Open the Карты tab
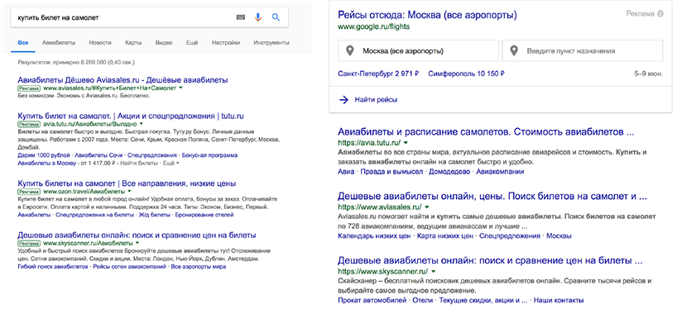 click(133, 43)
